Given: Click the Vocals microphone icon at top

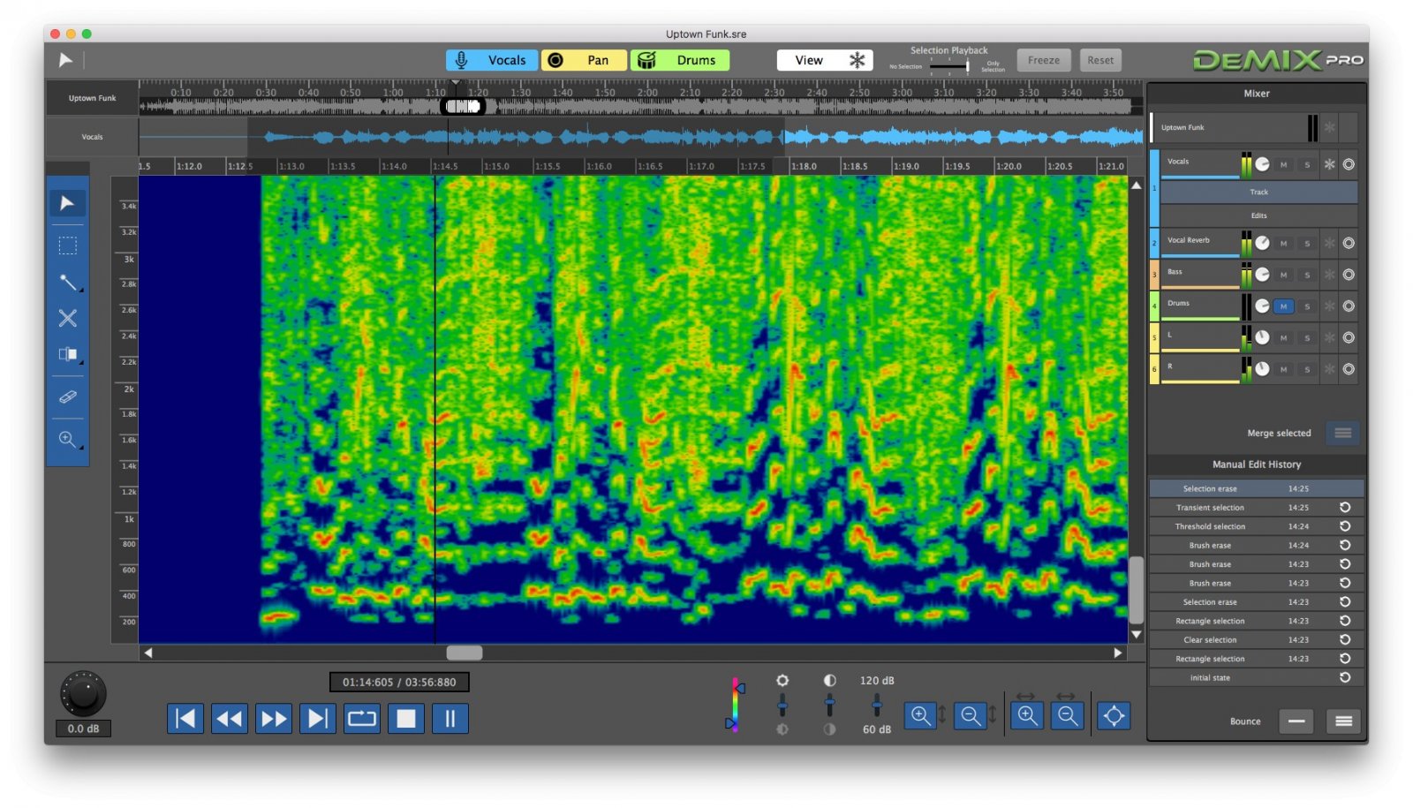Looking at the screenshot, I should point(462,59).
